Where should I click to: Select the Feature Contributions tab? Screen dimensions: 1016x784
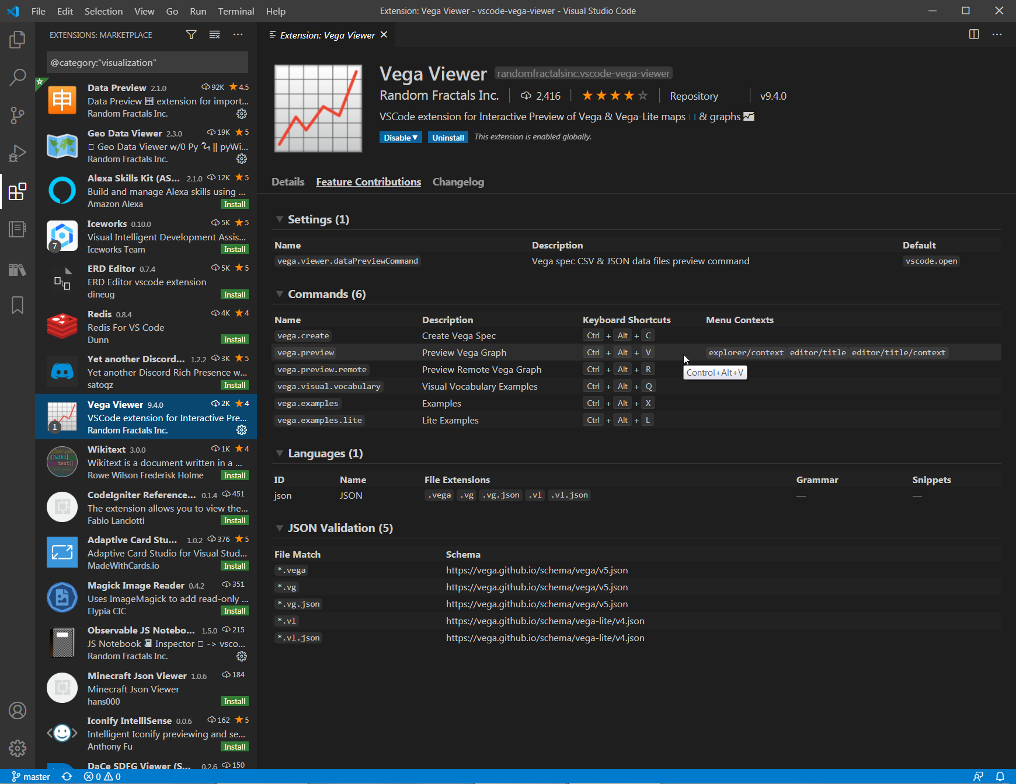(x=368, y=182)
